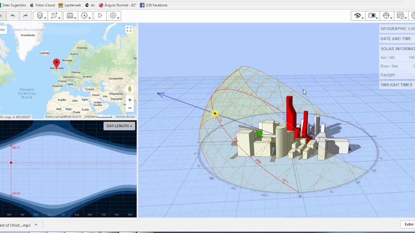This screenshot has height=233, width=415.
Task: Open the 'do' bookmark
Action: (90, 5)
